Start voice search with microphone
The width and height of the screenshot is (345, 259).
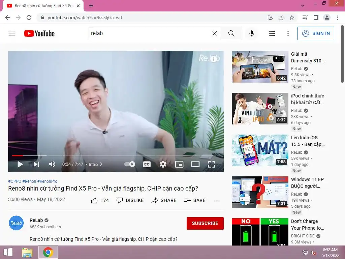(252, 33)
